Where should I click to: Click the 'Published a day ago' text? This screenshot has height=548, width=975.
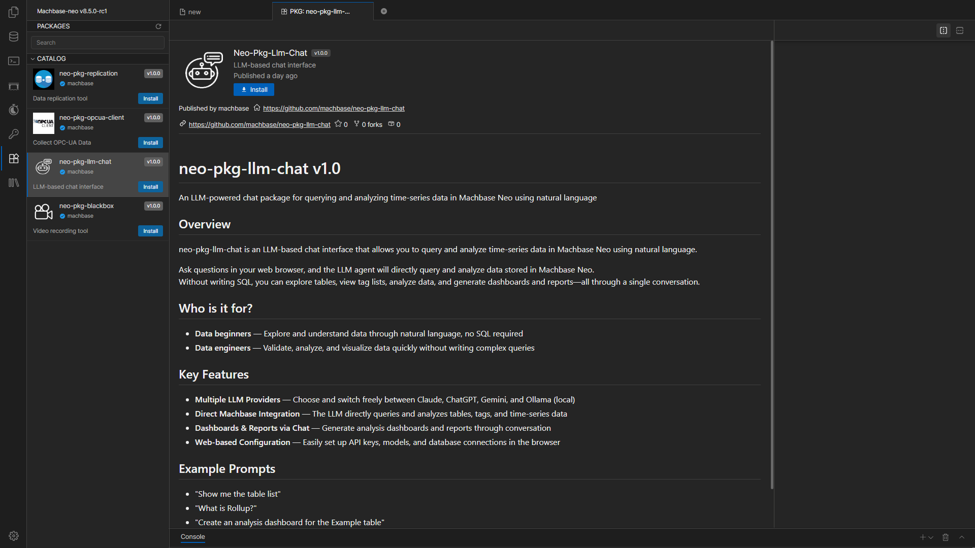point(266,76)
